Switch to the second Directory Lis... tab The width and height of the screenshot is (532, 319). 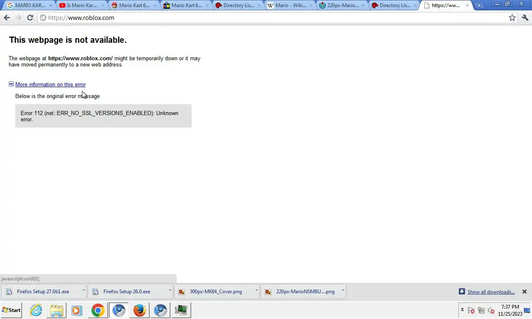click(x=394, y=5)
